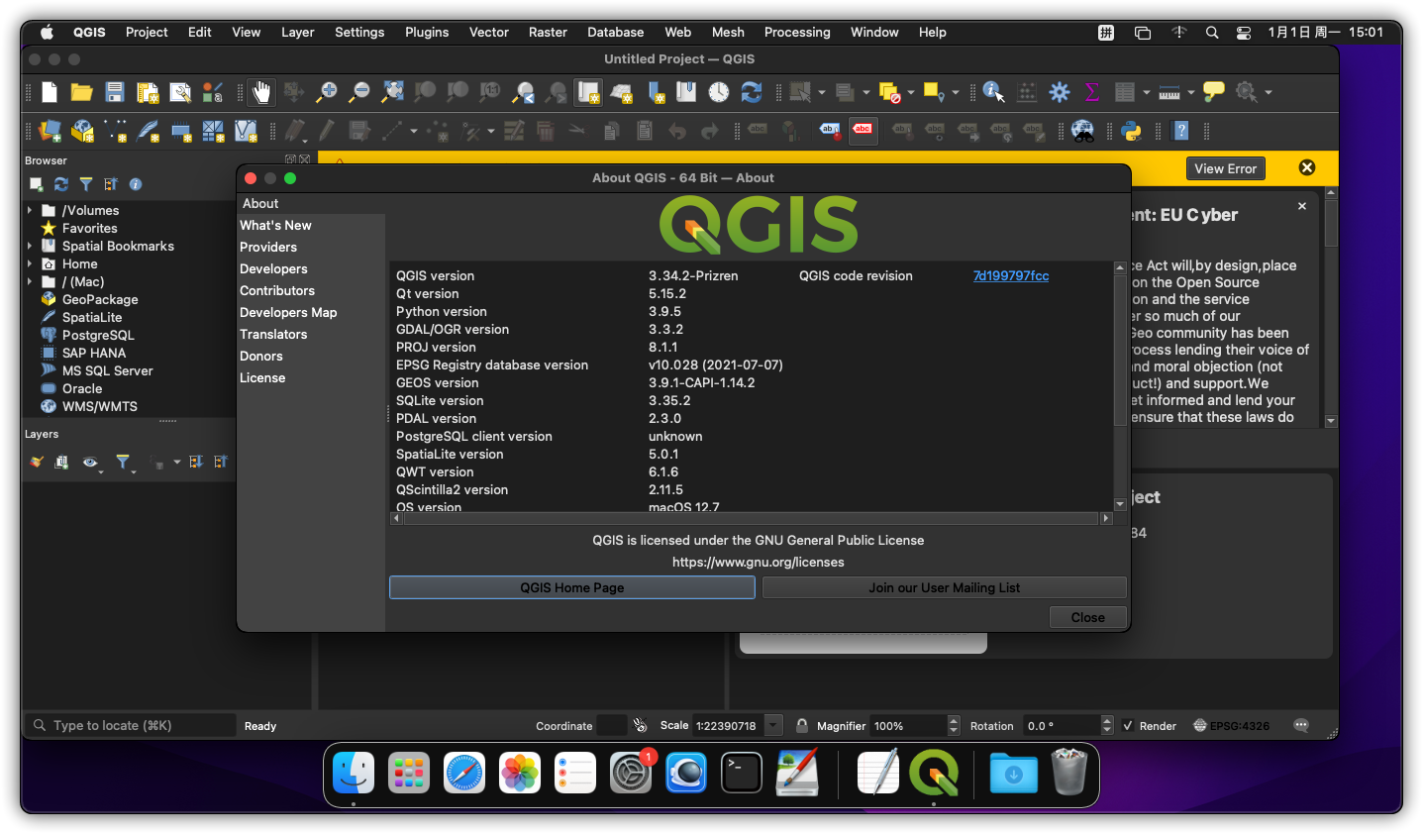This screenshot has height=834, width=1423.
Task: Refresh the Browser panel
Action: click(61, 184)
